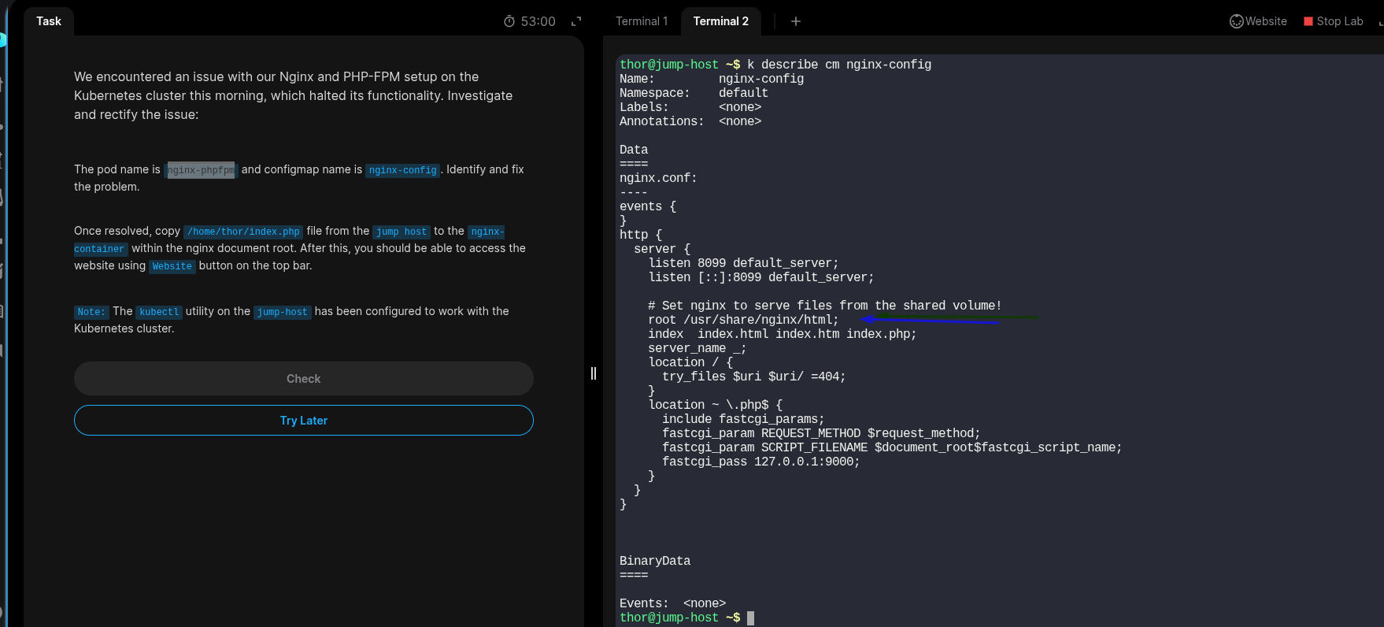This screenshot has width=1384, height=627.
Task: Click the panel divider resize handle
Action: [594, 373]
